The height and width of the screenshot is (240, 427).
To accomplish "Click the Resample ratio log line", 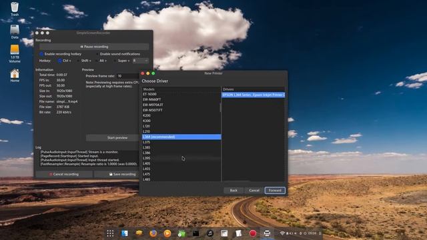I will pos(89,164).
